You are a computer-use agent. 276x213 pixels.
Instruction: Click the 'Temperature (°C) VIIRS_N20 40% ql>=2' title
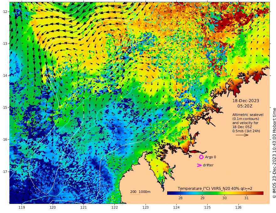pos(215,189)
